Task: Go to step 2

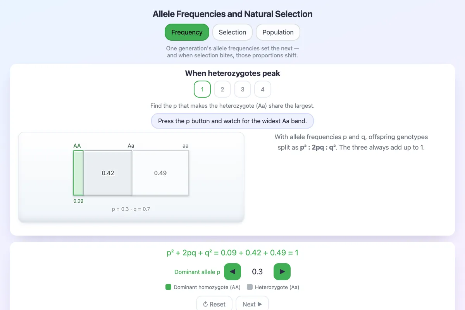Action: pyautogui.click(x=222, y=89)
